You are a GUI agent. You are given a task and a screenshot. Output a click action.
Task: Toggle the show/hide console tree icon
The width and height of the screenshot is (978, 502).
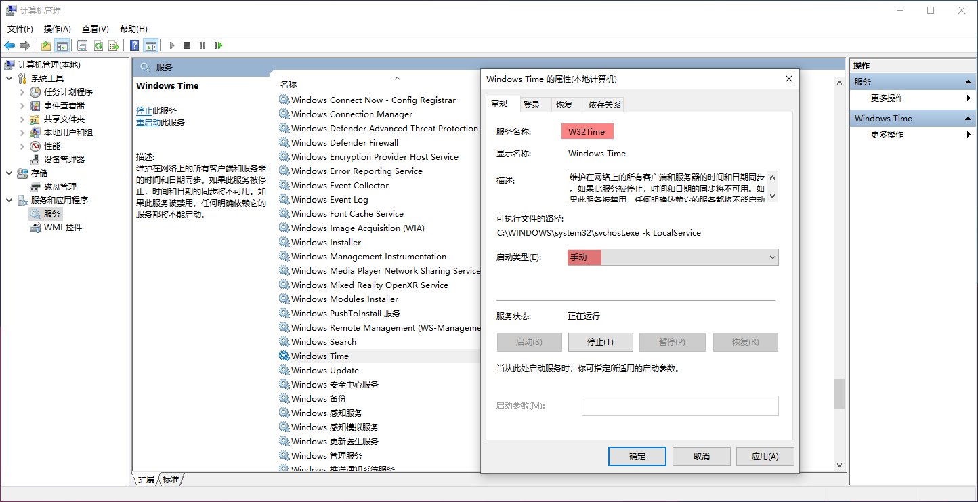[62, 45]
